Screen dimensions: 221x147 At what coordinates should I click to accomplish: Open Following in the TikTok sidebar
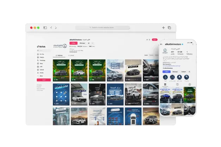coord(41,60)
